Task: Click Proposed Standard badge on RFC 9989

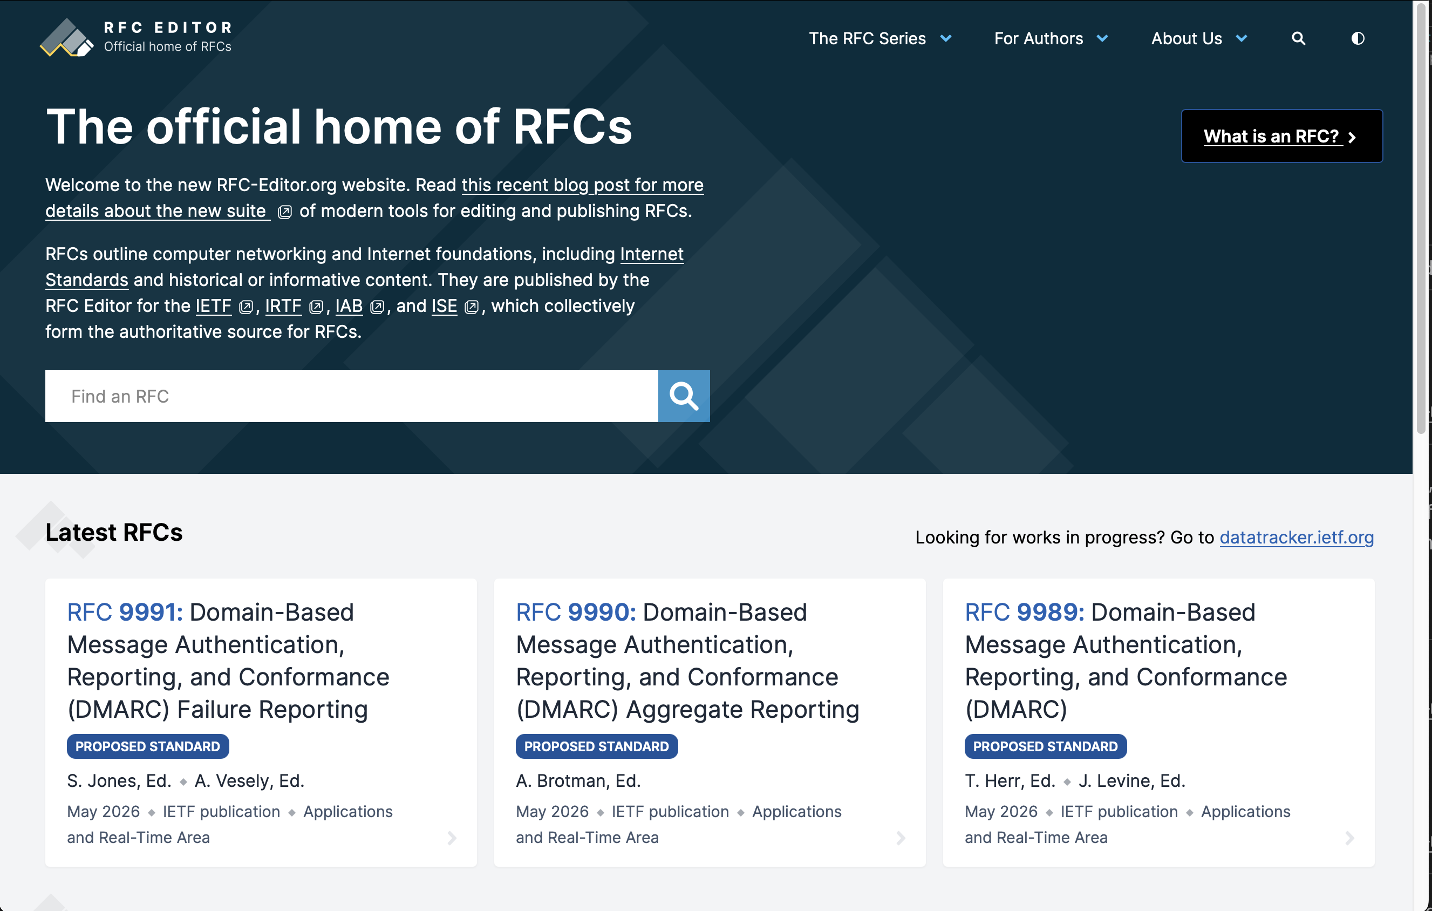Action: pos(1046,746)
